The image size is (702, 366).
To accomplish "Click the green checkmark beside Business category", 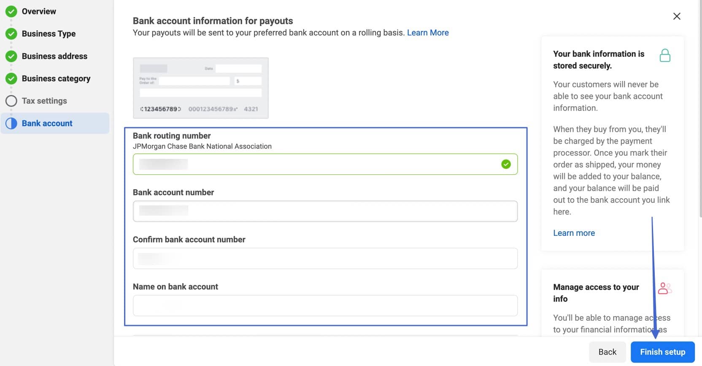I will 11,78.
